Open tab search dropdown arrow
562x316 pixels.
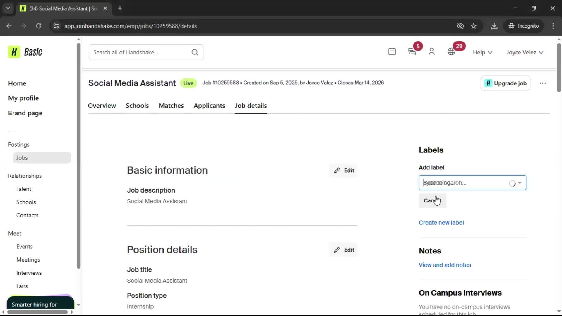[8, 8]
